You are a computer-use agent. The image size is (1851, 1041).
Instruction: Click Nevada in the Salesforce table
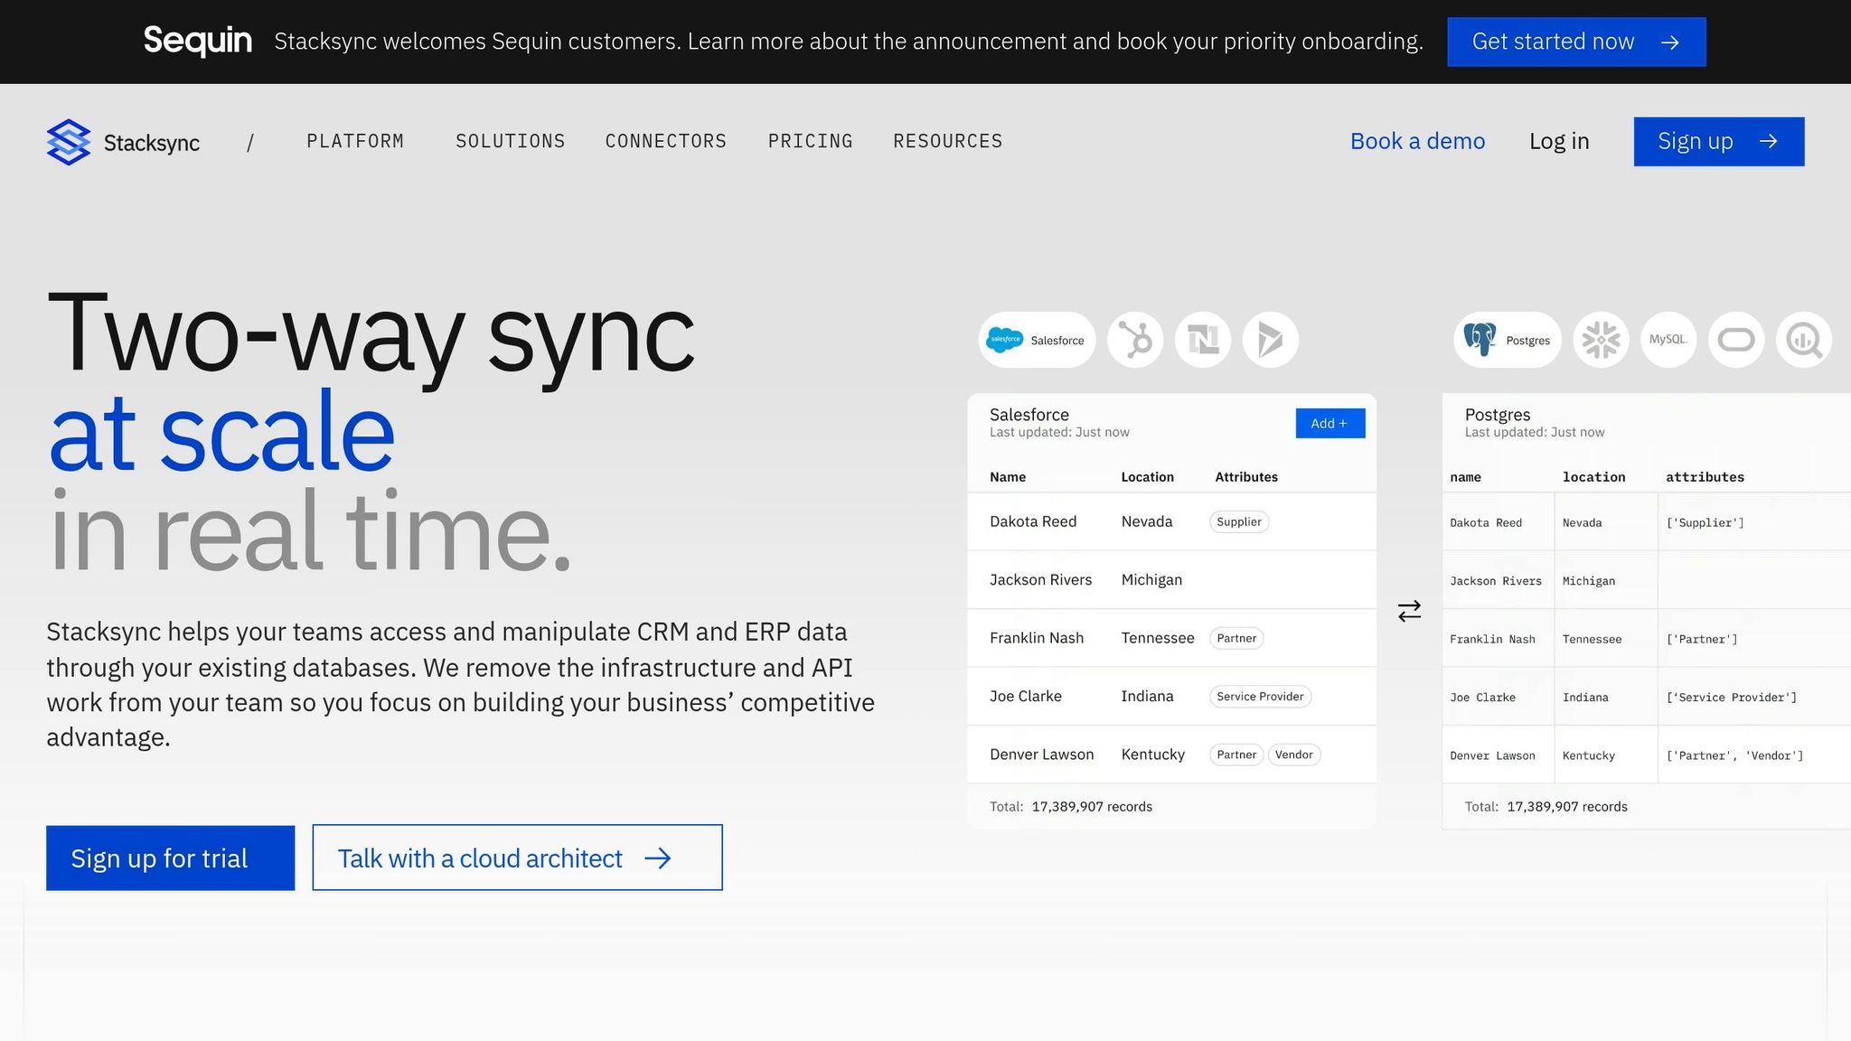(1147, 521)
